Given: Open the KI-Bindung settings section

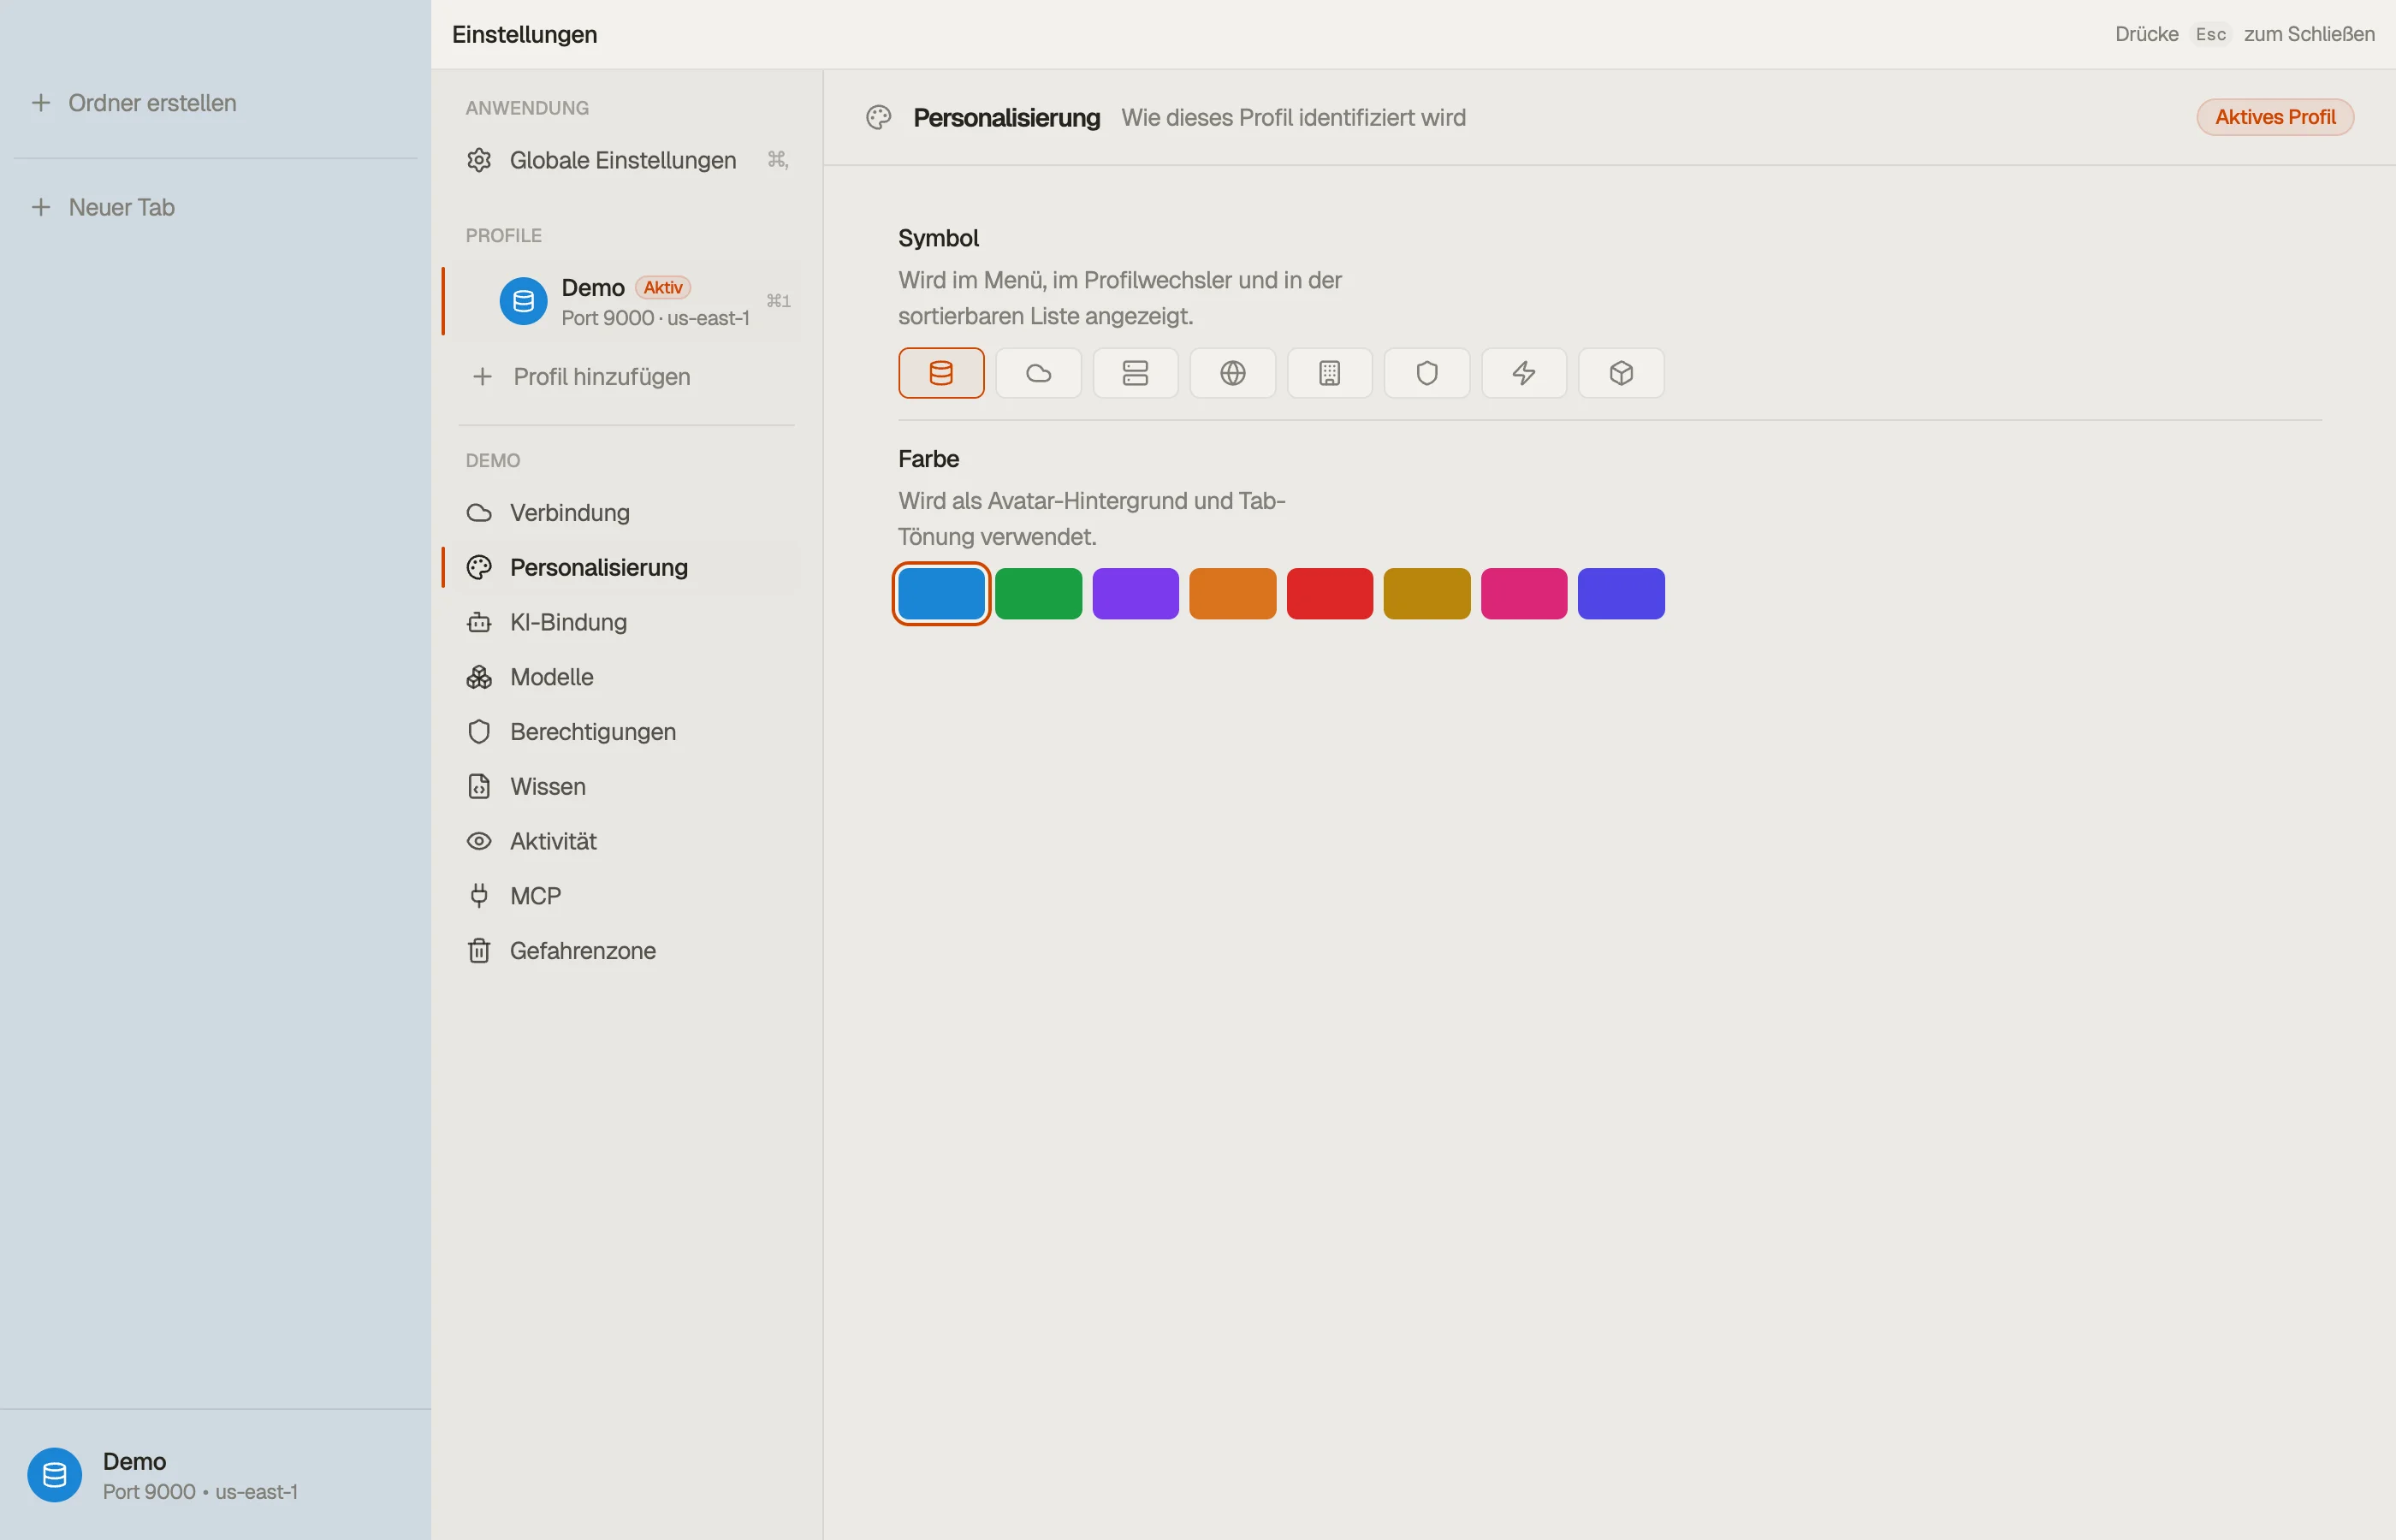Looking at the screenshot, I should (626, 622).
